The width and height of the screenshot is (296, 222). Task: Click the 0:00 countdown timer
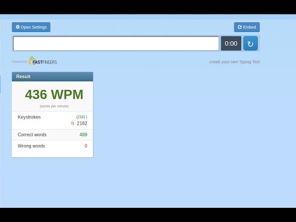tap(231, 44)
